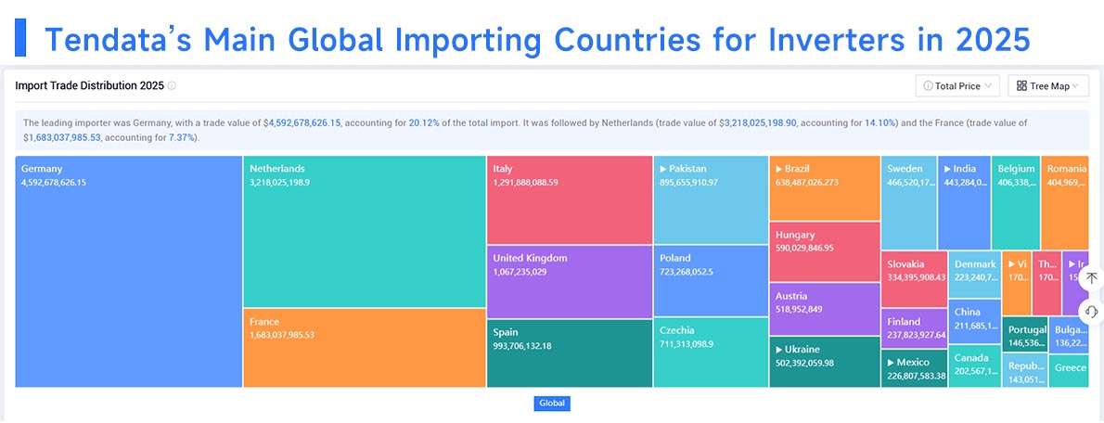Select the Th... tile
The width and height of the screenshot is (1104, 423).
[1046, 283]
